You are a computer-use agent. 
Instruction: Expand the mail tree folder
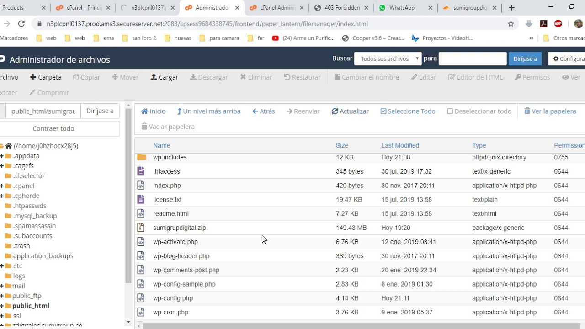[2, 286]
